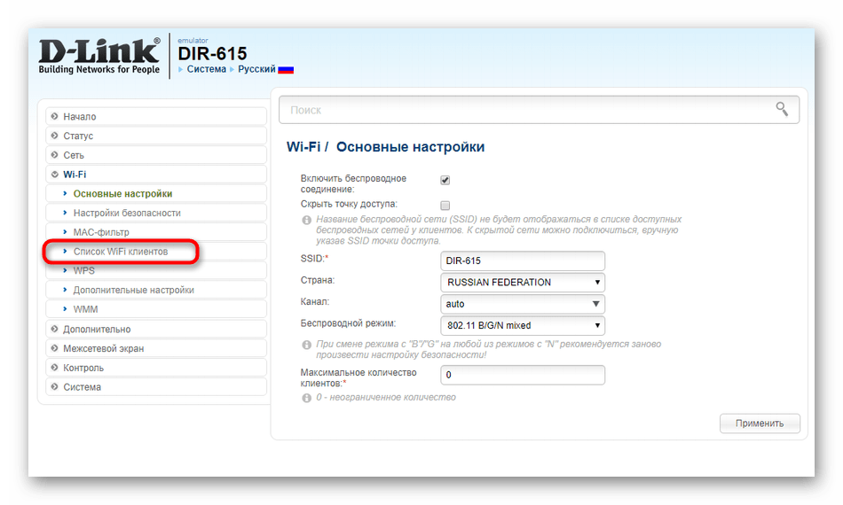Click info icon beside hidden SSID note
843x505 pixels.
pyautogui.click(x=306, y=220)
